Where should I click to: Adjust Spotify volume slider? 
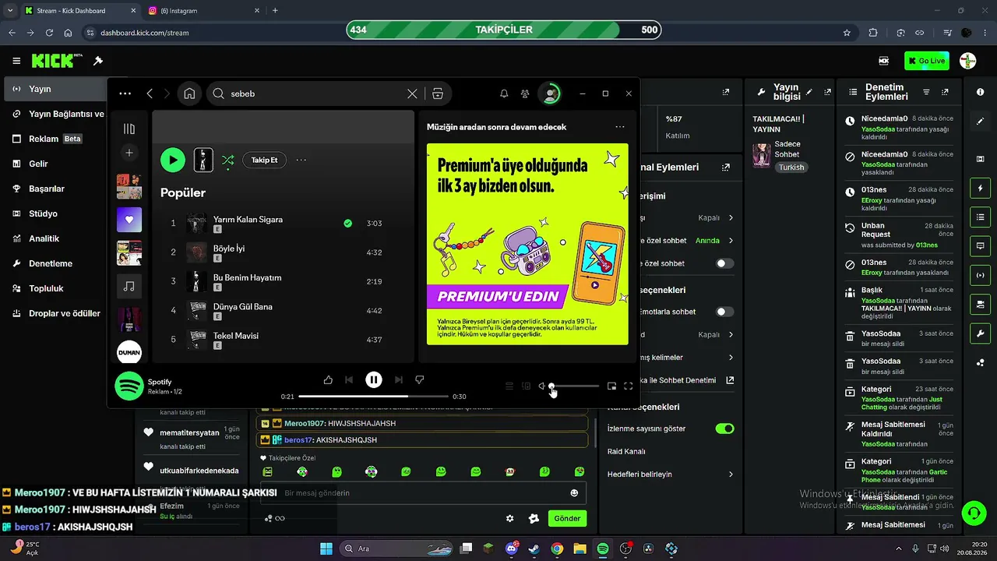[575, 386]
